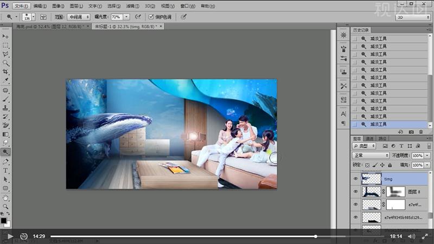
Task: Open the 范围 range dropdown
Action: [79, 17]
